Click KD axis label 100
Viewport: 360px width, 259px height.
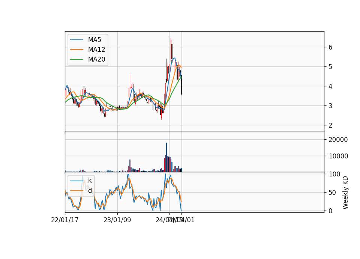[x=334, y=174]
